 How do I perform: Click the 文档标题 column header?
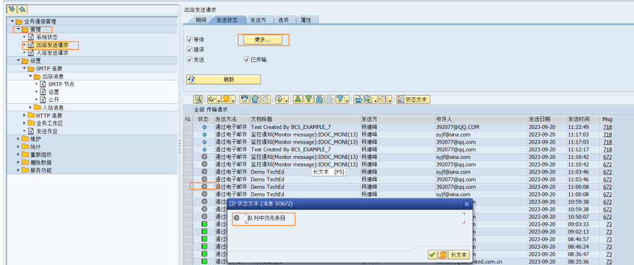(x=305, y=119)
